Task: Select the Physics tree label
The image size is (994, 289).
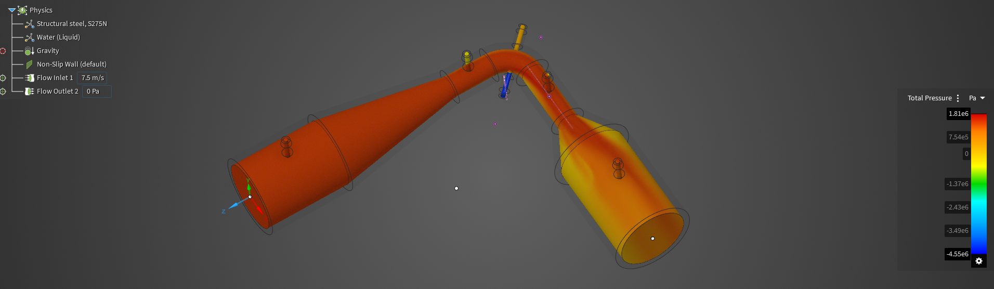Action: coord(41,10)
